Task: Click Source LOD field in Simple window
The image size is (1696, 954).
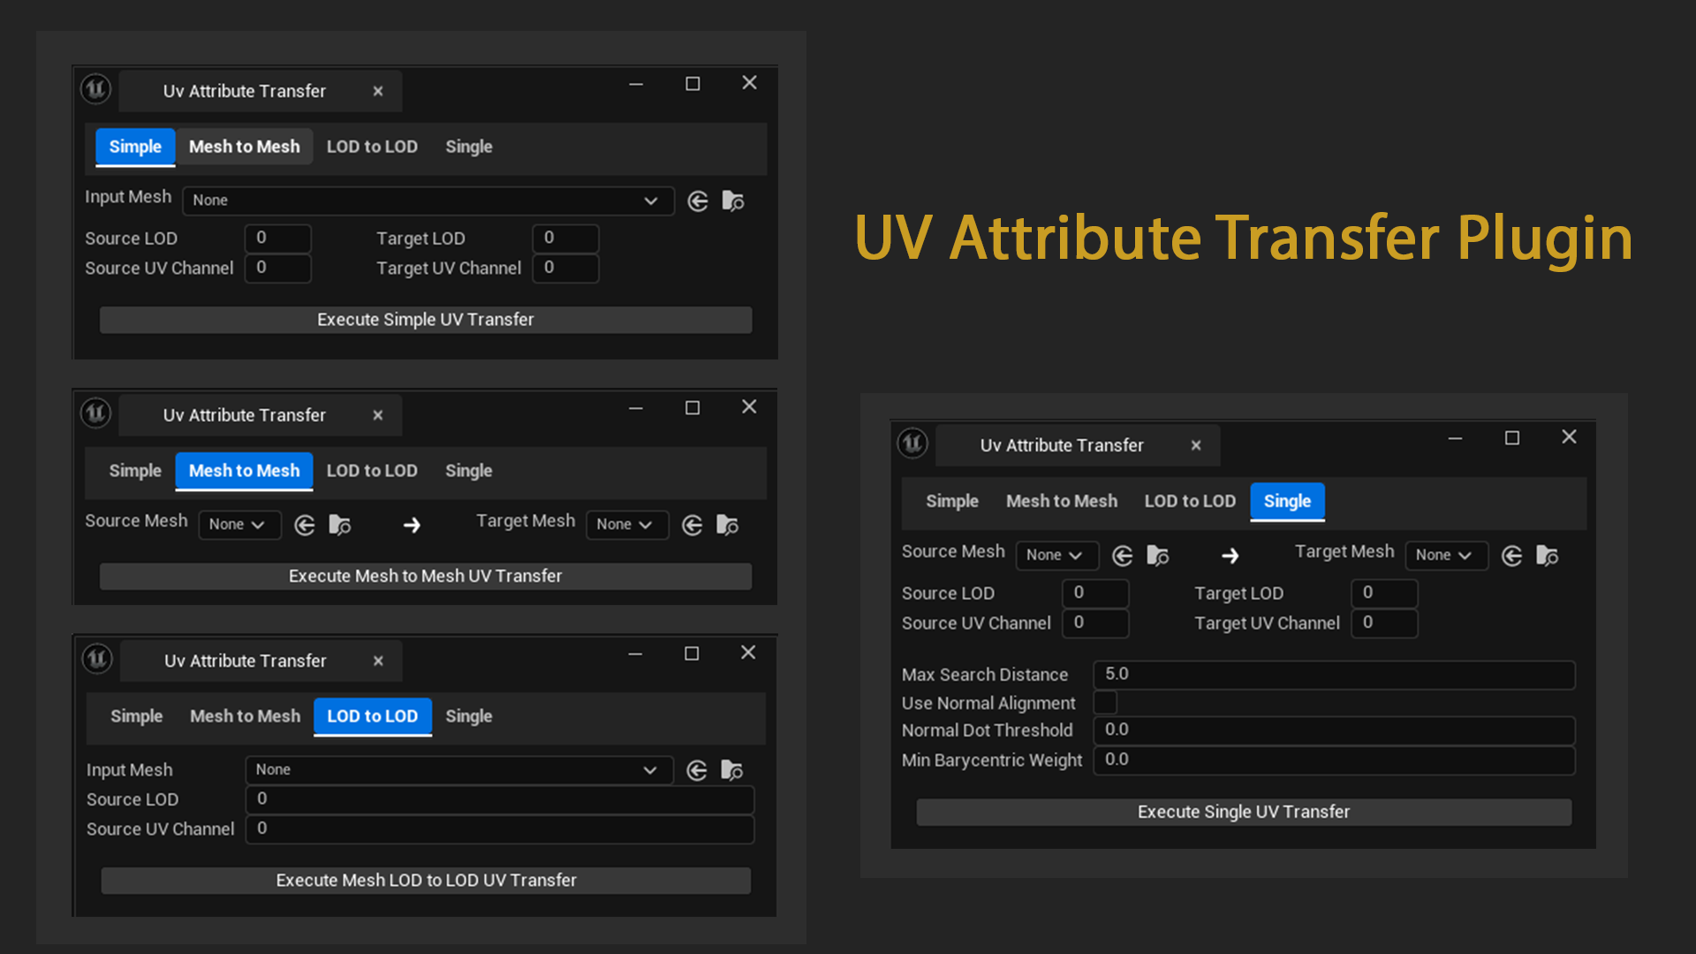Action: click(x=277, y=238)
